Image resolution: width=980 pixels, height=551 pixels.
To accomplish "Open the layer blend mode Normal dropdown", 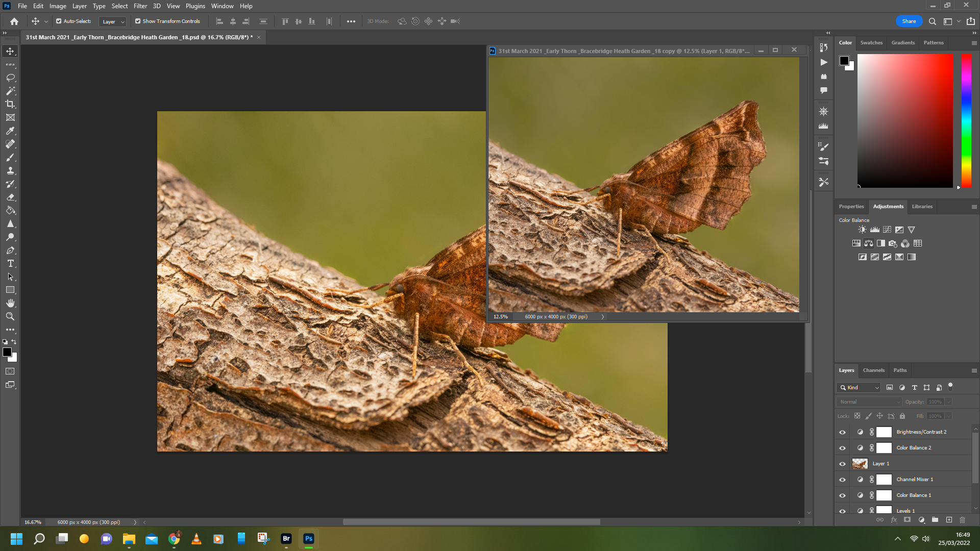I will [869, 402].
